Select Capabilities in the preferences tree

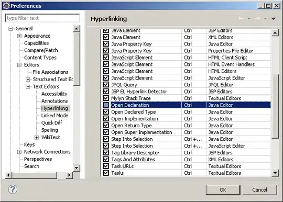37,43
